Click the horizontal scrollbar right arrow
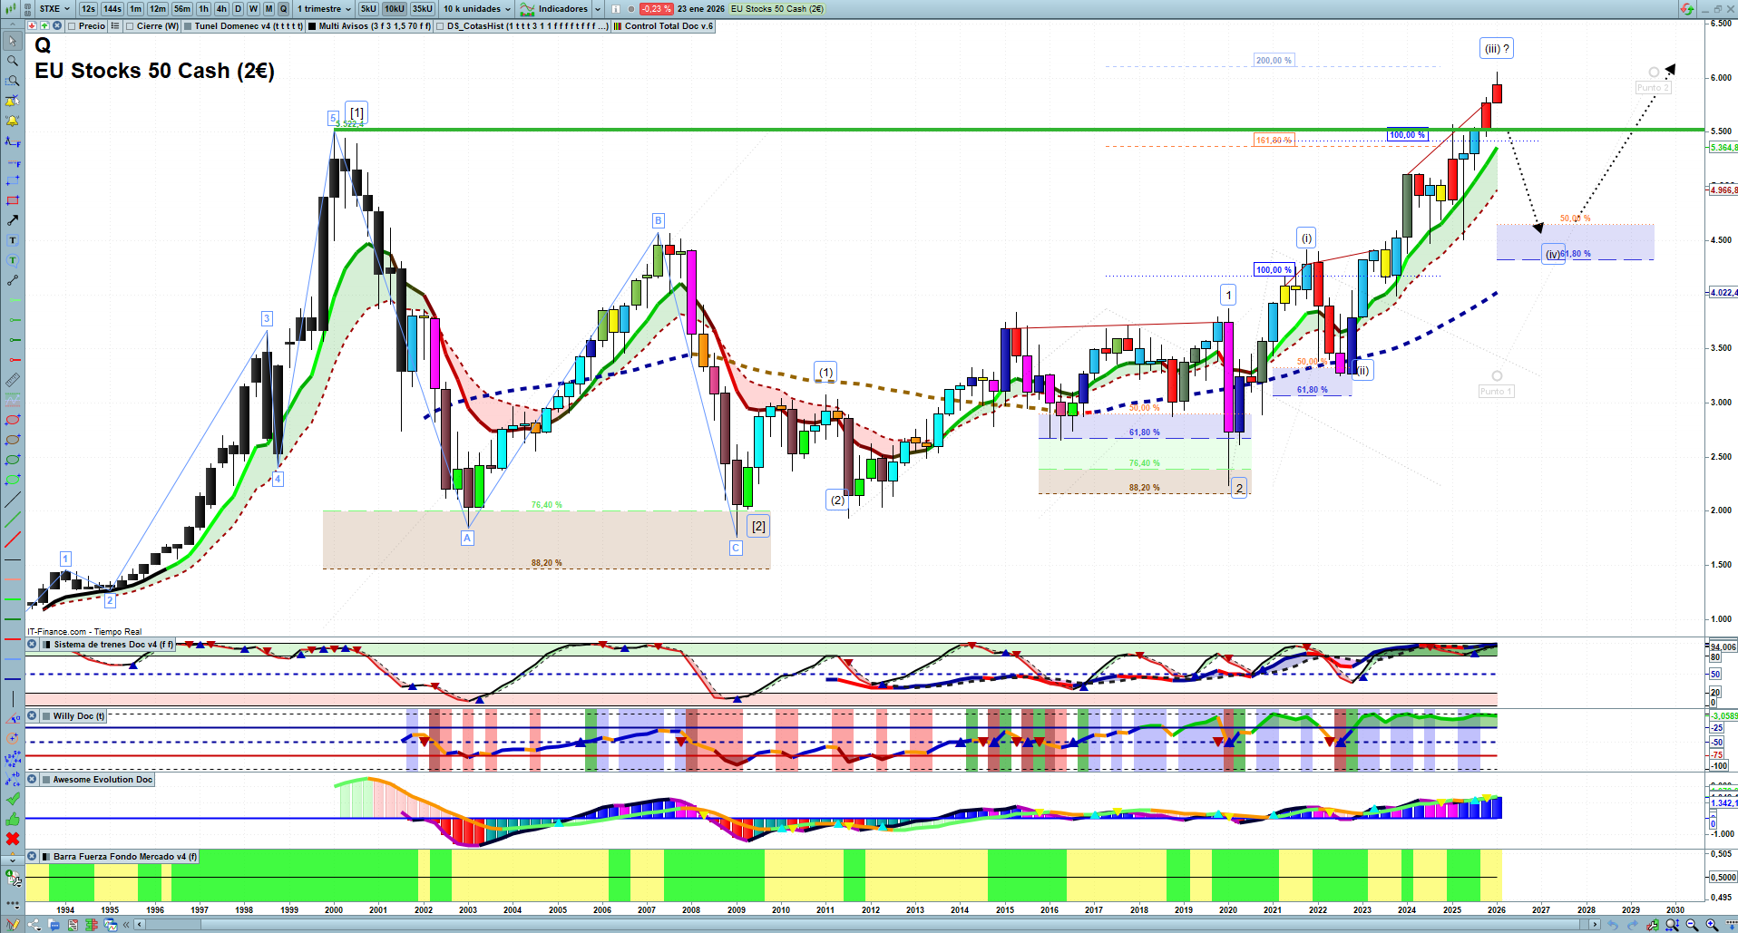 pos(1596,925)
